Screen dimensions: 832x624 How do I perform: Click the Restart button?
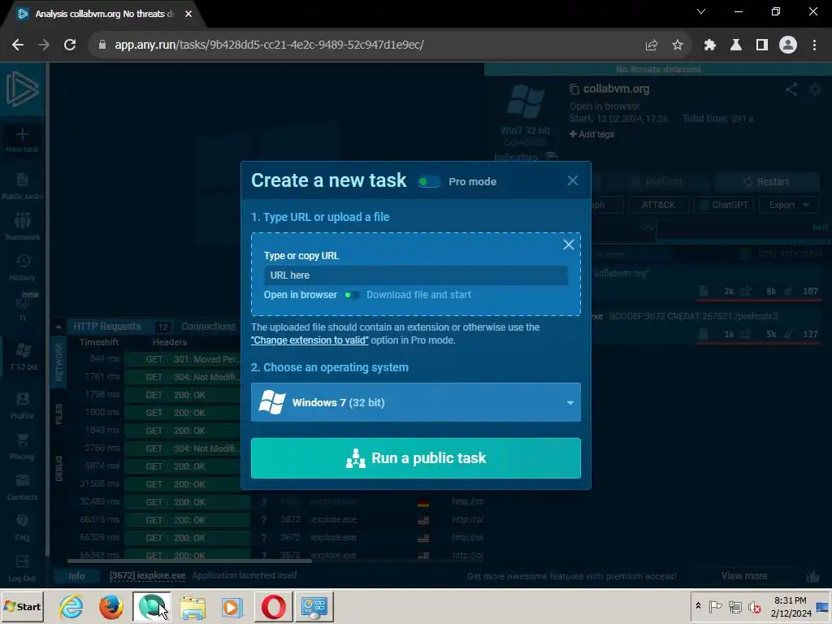pos(767,182)
